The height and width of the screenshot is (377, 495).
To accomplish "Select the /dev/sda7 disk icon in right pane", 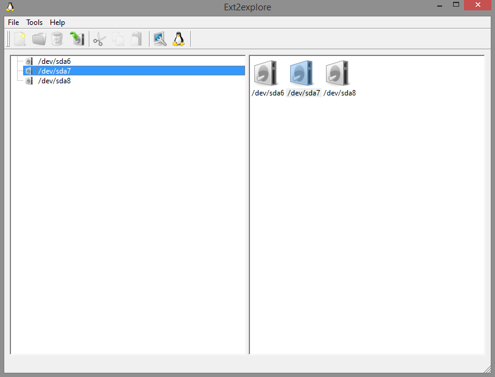I will (302, 73).
